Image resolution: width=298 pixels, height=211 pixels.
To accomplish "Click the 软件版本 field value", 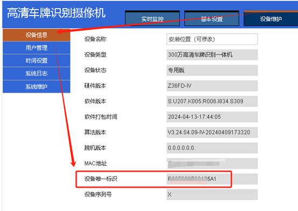I will pos(212,101).
